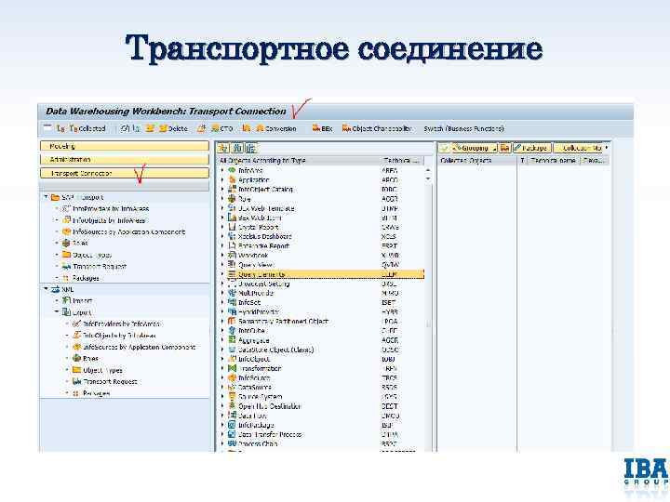Select Object Types under SAP Transport
The image size is (670, 502).
point(92,255)
